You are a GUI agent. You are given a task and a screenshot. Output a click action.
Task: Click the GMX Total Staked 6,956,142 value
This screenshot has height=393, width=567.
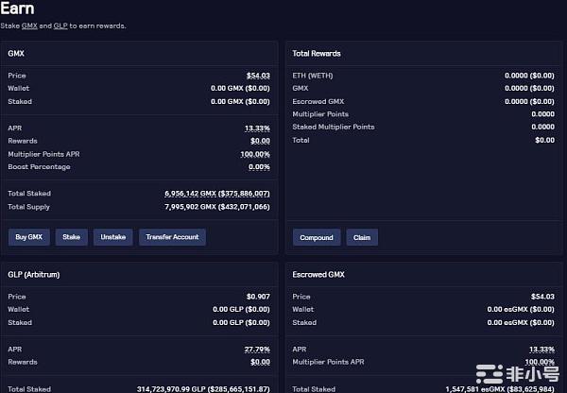[216, 193]
